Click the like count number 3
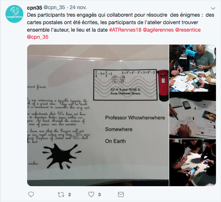The image size is (221, 202). pos(99,195)
